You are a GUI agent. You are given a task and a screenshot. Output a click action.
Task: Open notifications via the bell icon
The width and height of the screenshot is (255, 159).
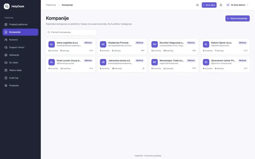click(x=221, y=5)
